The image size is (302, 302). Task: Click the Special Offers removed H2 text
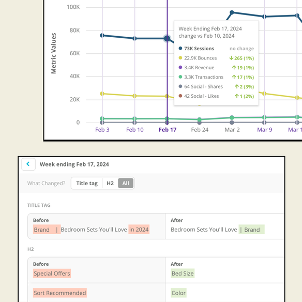pos(52,274)
